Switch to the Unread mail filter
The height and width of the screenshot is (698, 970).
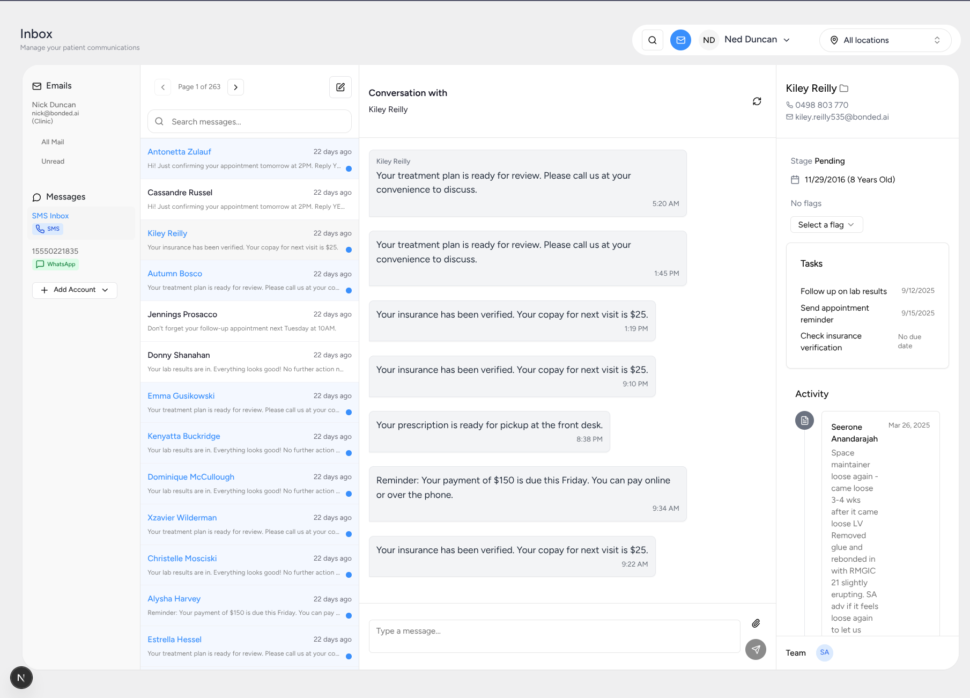click(x=53, y=161)
